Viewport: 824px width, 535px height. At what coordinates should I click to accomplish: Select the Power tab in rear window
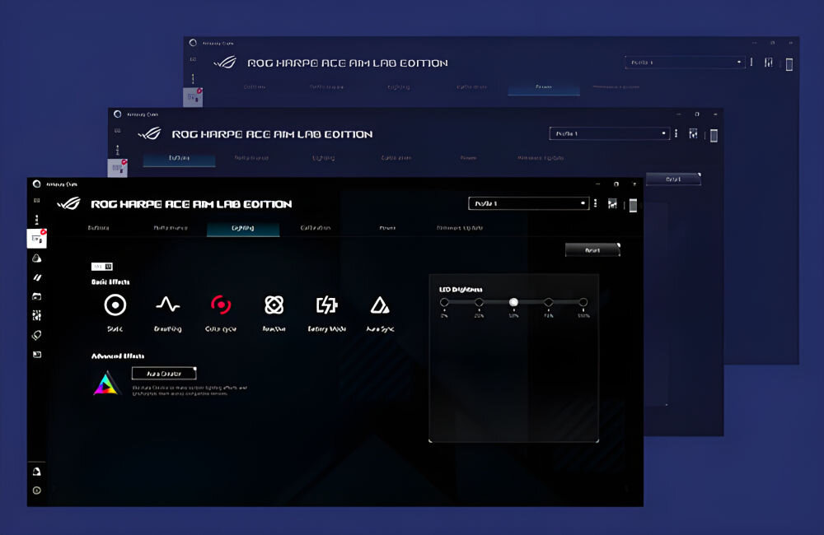(544, 87)
